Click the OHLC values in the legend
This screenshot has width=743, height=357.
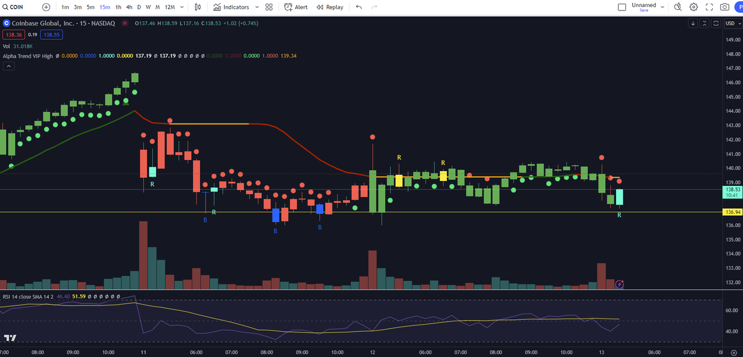point(197,23)
